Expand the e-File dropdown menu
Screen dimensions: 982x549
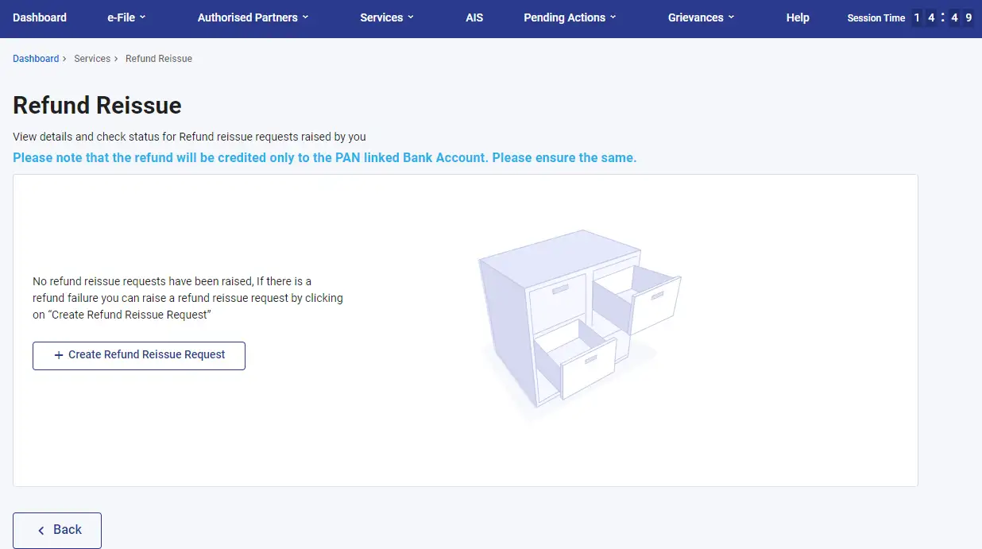coord(126,17)
